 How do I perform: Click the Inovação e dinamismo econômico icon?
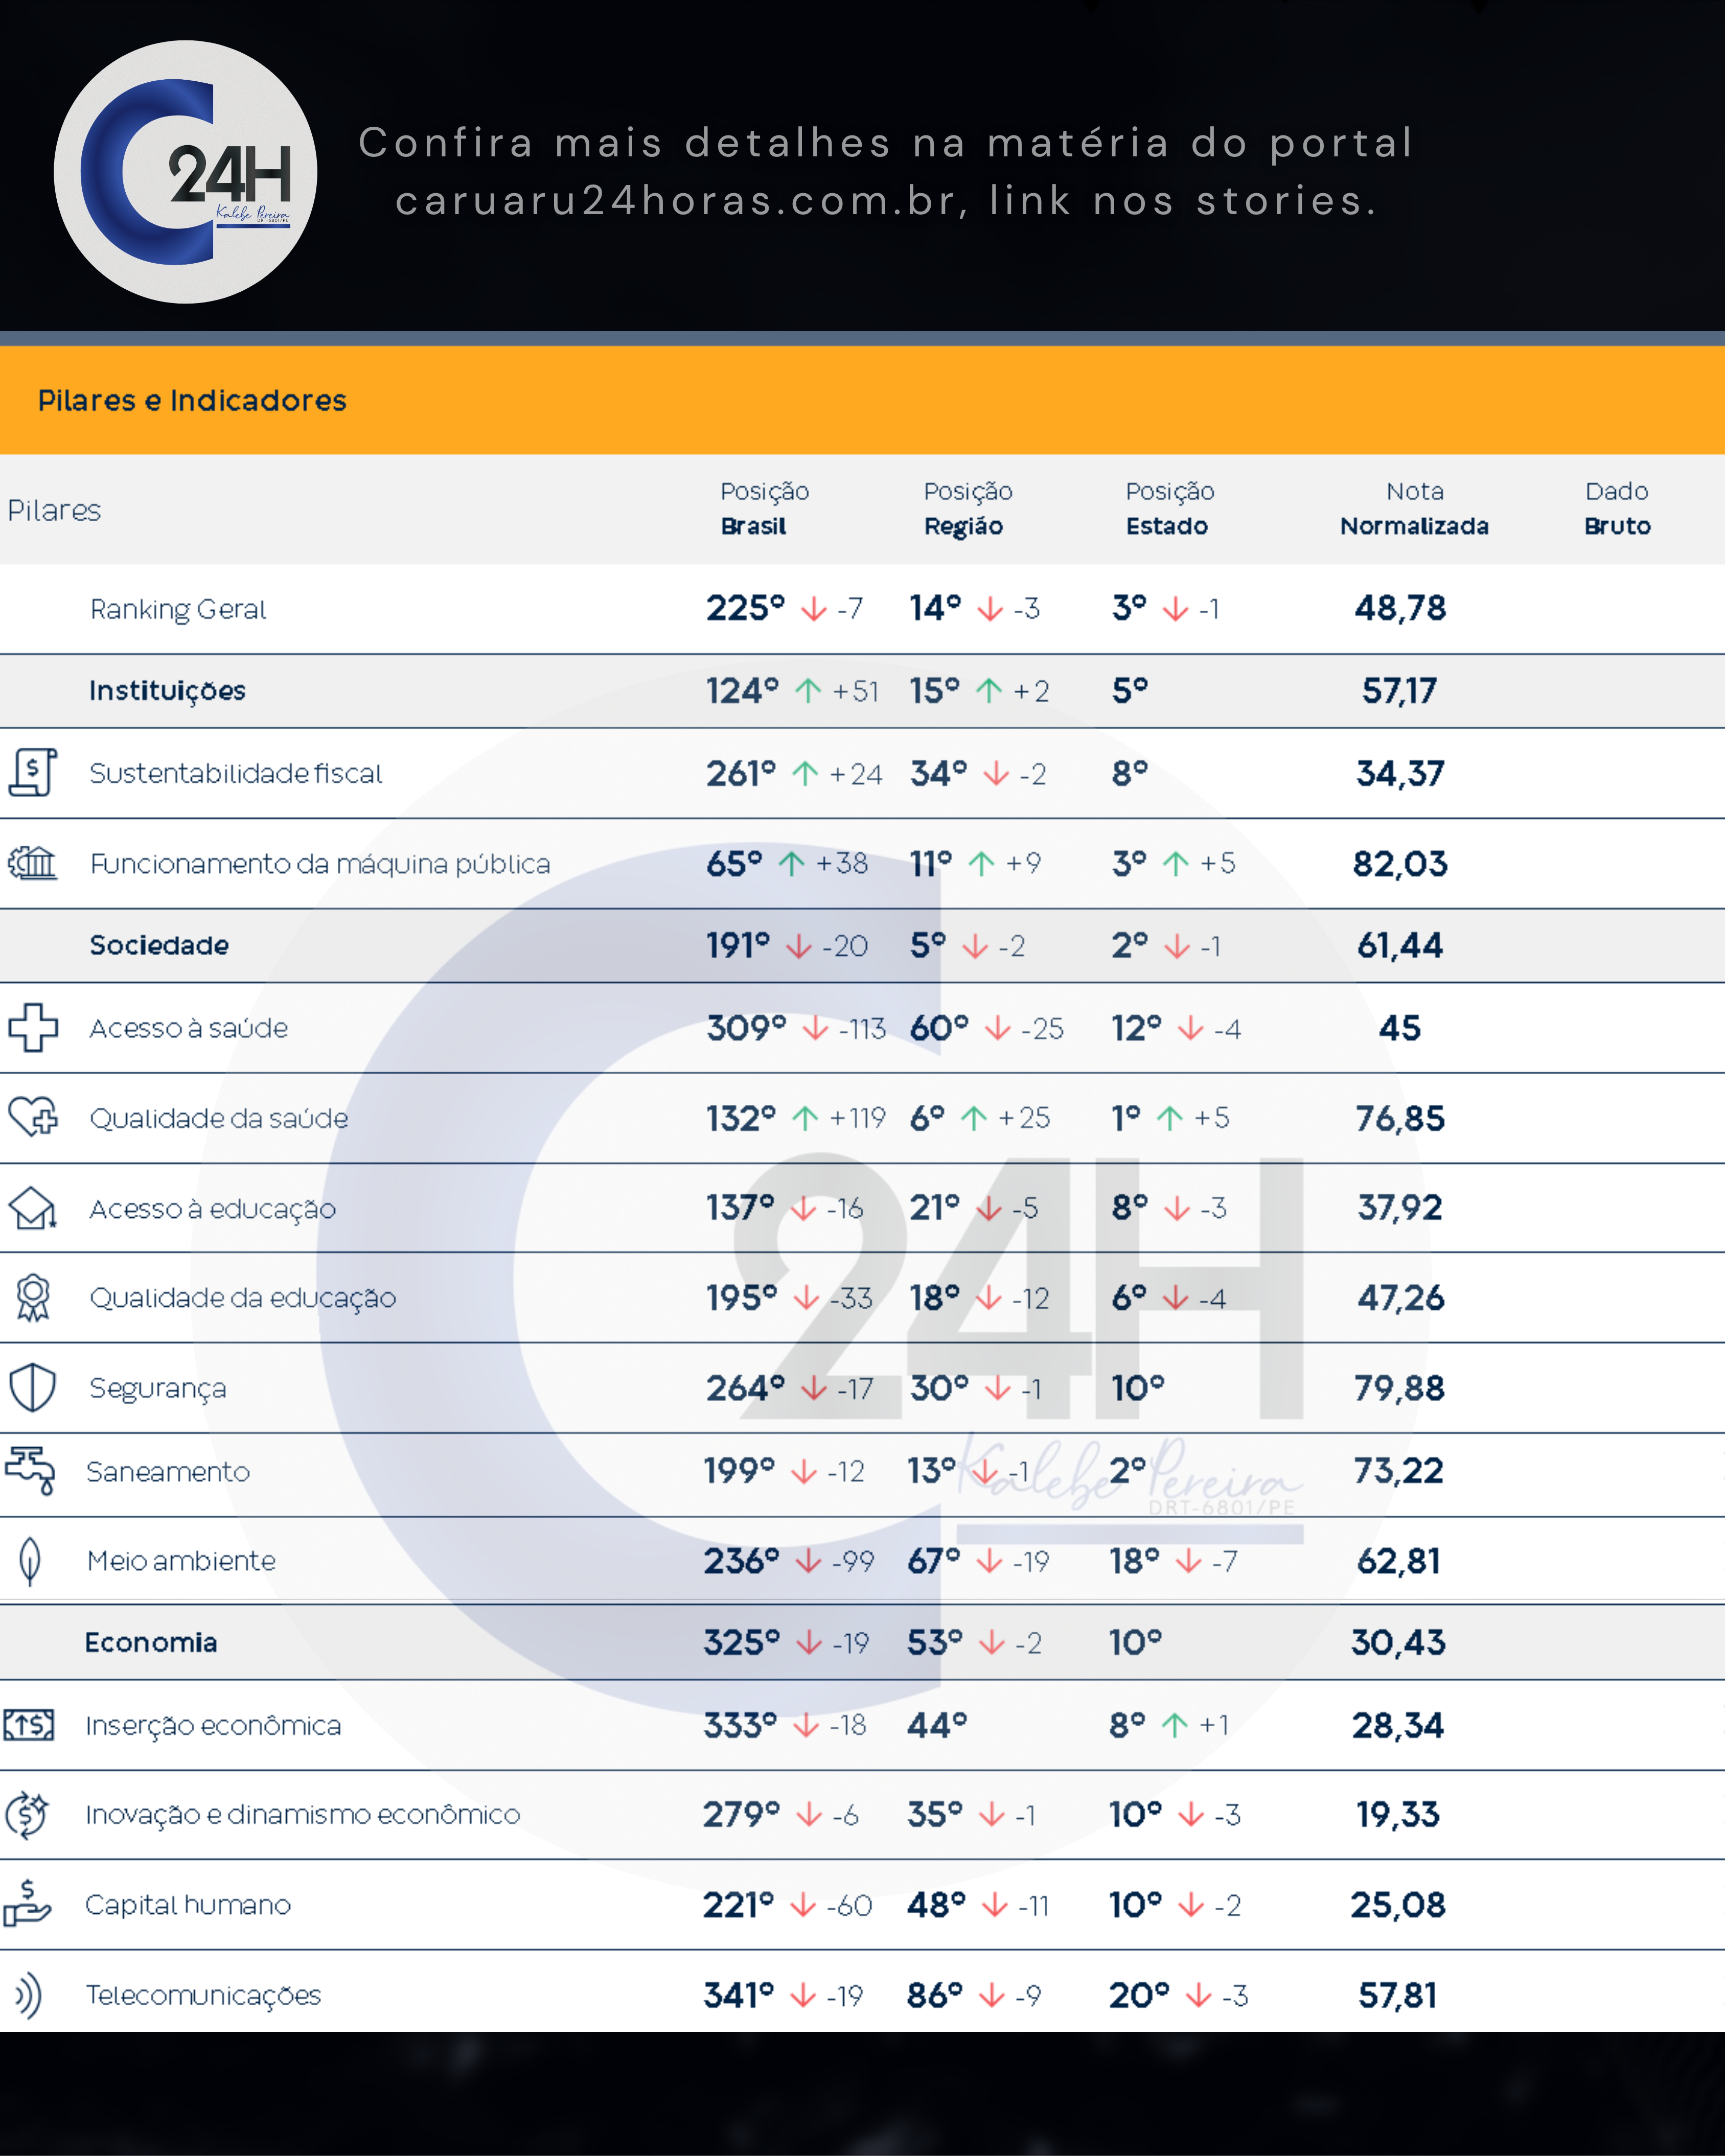point(27,1814)
